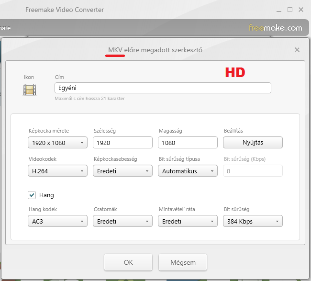Click the MKV előre megadott szerkesztő title

[x=155, y=50]
